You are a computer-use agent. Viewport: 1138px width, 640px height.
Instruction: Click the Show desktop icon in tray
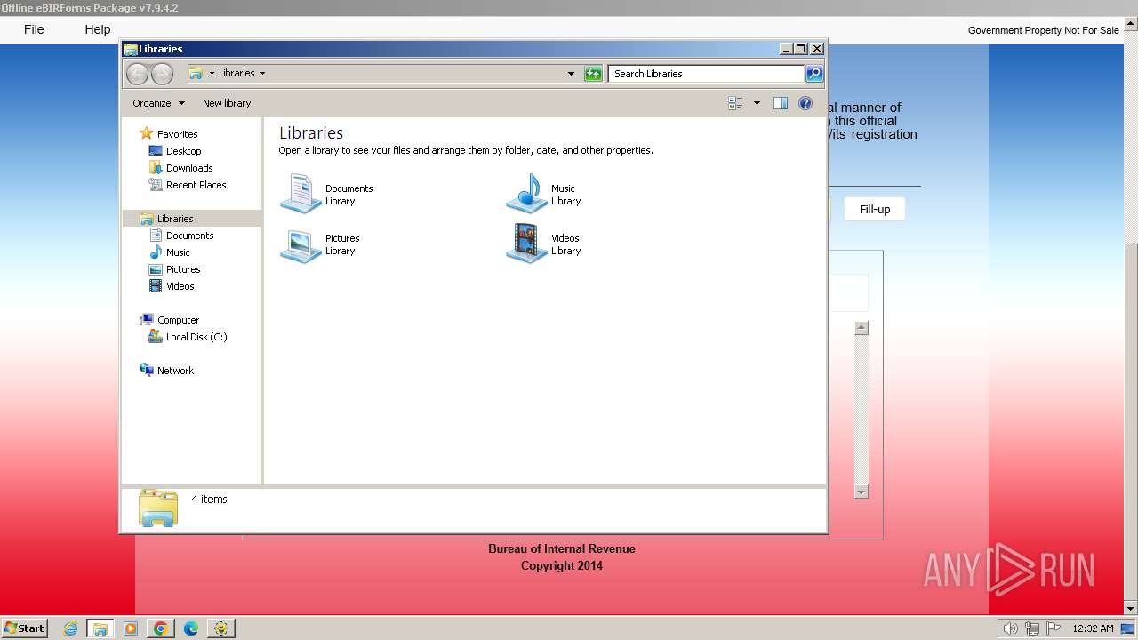1127,628
